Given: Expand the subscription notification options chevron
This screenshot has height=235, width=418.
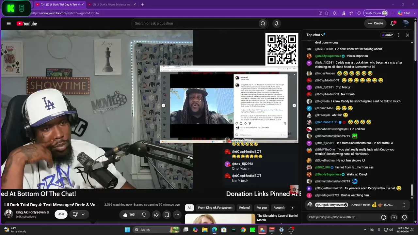Looking at the screenshot, I should (83, 214).
